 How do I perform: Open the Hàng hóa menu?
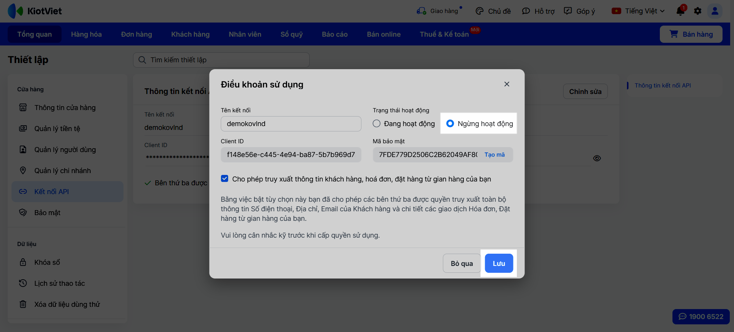click(86, 34)
